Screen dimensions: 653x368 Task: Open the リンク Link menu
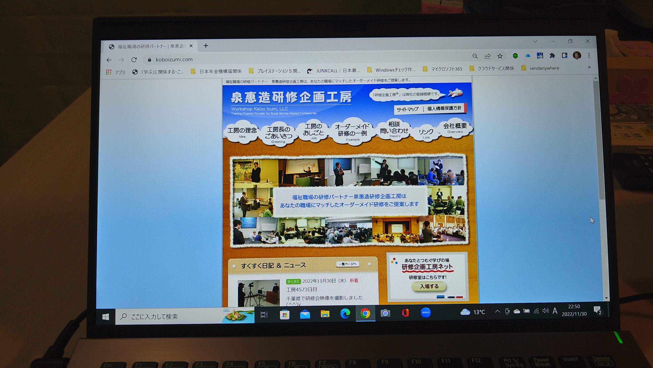coord(426,133)
